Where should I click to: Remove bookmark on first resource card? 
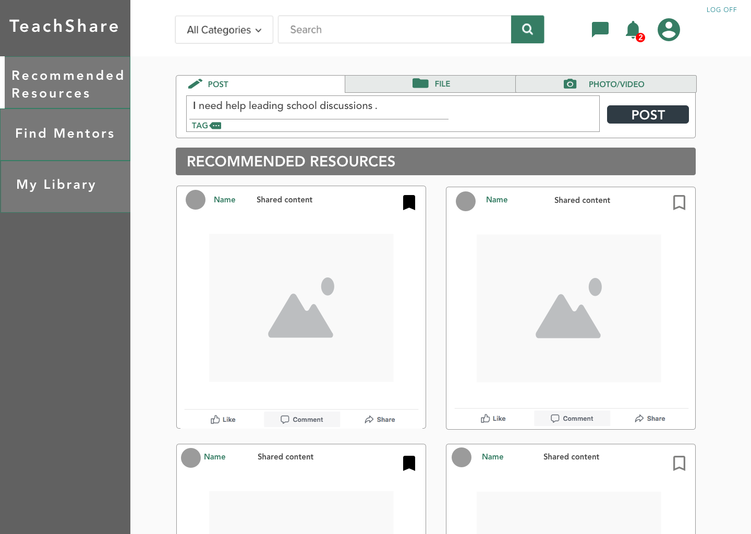409,202
